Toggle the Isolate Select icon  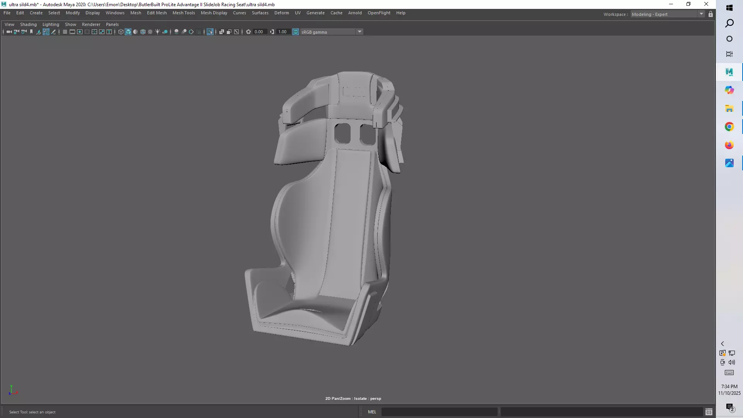tap(210, 32)
